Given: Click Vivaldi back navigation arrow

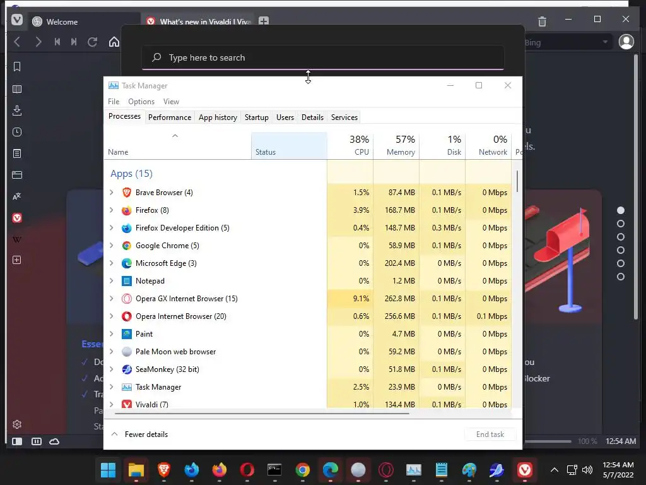Looking at the screenshot, I should [x=17, y=42].
